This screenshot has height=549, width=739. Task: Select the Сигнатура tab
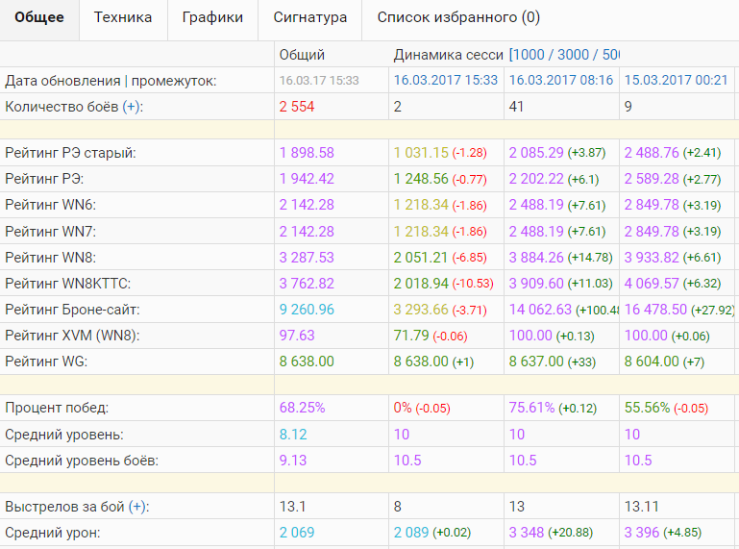coord(309,17)
